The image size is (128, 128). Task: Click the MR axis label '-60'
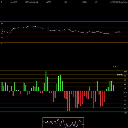pos(125,105)
